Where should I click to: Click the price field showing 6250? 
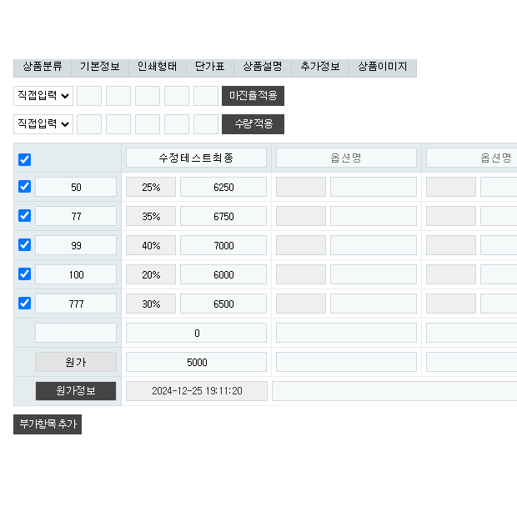click(x=223, y=188)
